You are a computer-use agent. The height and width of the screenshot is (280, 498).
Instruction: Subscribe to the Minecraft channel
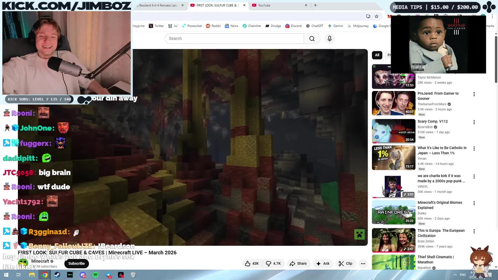coord(76,264)
